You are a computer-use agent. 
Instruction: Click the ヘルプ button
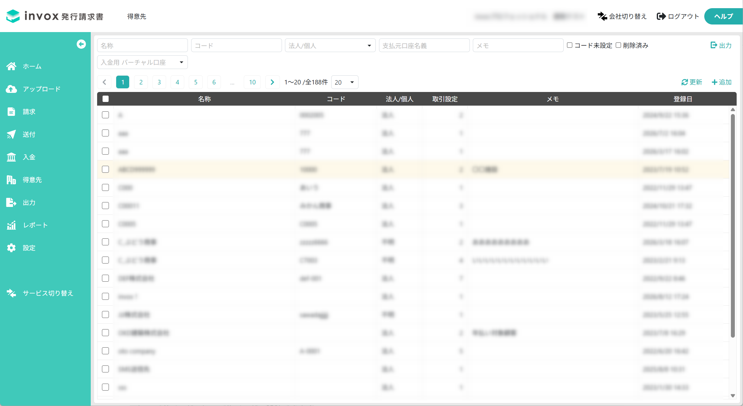coord(724,16)
